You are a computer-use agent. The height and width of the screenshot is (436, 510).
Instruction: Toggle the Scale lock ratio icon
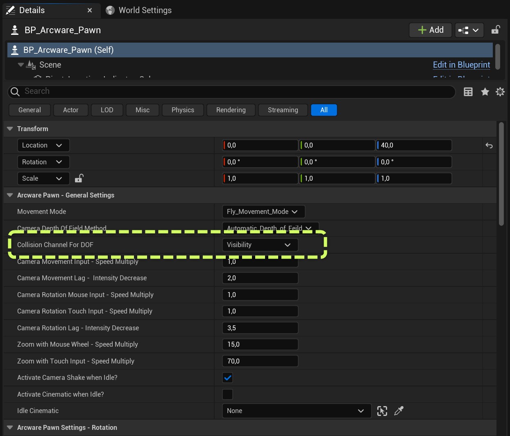pyautogui.click(x=79, y=178)
